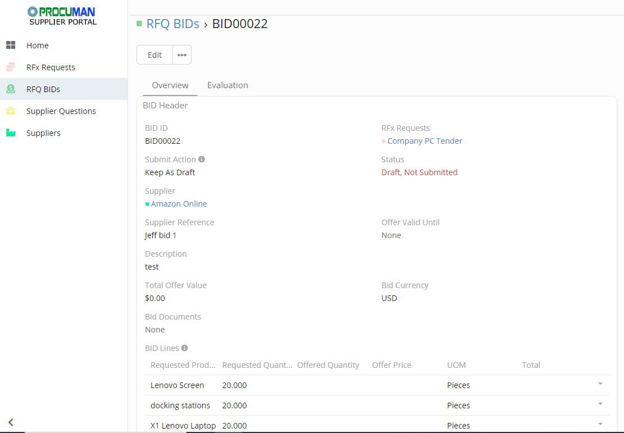The height and width of the screenshot is (433, 624).
Task: Switch to the Evaluation tab
Action: (227, 85)
